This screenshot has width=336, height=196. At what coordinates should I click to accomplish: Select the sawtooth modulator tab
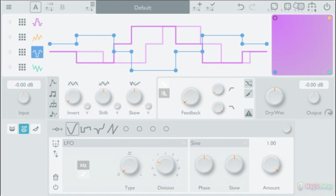[112, 129]
